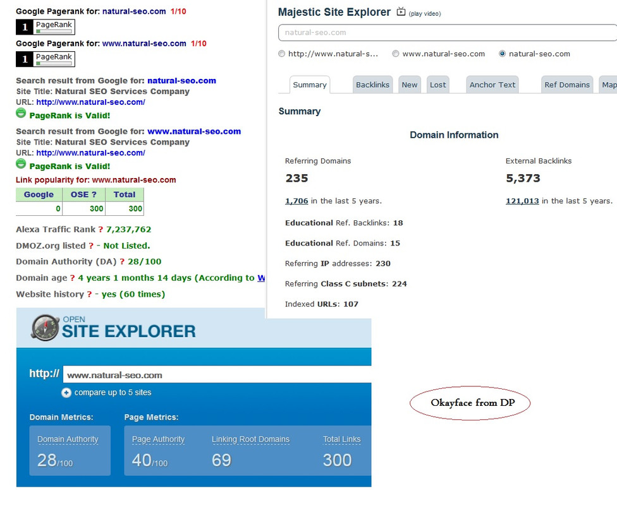Screen dimensions: 617x505
Task: Click the question mark after Domain Authority (DA)
Action: pyautogui.click(x=122, y=262)
